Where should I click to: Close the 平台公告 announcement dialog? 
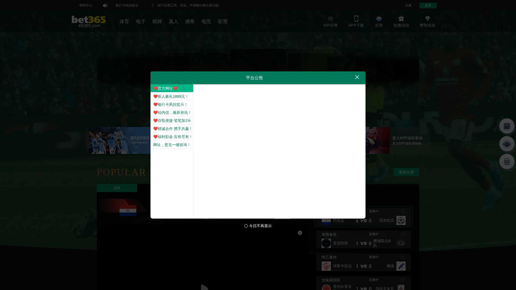click(357, 77)
